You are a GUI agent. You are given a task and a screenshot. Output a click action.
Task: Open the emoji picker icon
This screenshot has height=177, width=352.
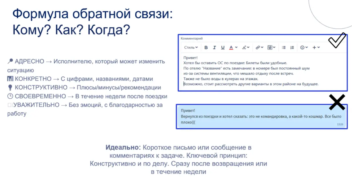tap(302, 47)
